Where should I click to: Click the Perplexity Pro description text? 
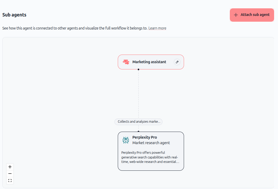(x=150, y=157)
